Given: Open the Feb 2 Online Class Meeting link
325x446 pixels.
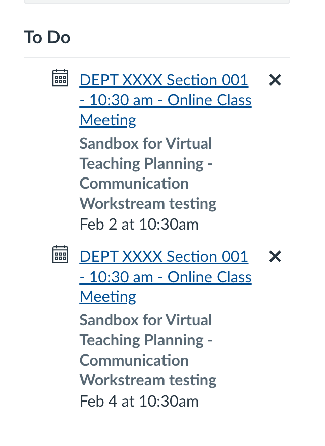Looking at the screenshot, I should tap(166, 100).
